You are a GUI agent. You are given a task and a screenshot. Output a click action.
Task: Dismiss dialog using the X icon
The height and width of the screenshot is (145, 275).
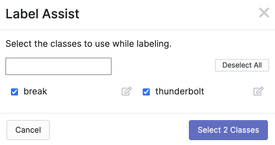coord(264,13)
